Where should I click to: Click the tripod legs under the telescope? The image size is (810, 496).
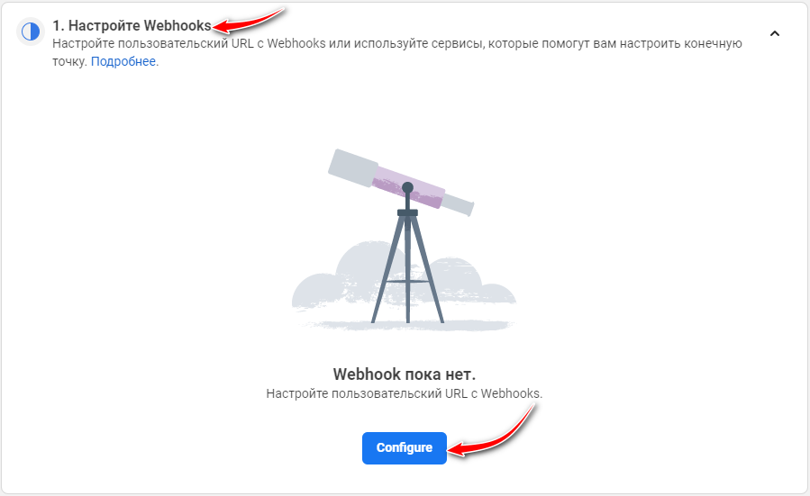click(407, 268)
